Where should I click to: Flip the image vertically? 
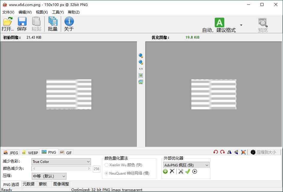pyautogui.click(x=236, y=152)
